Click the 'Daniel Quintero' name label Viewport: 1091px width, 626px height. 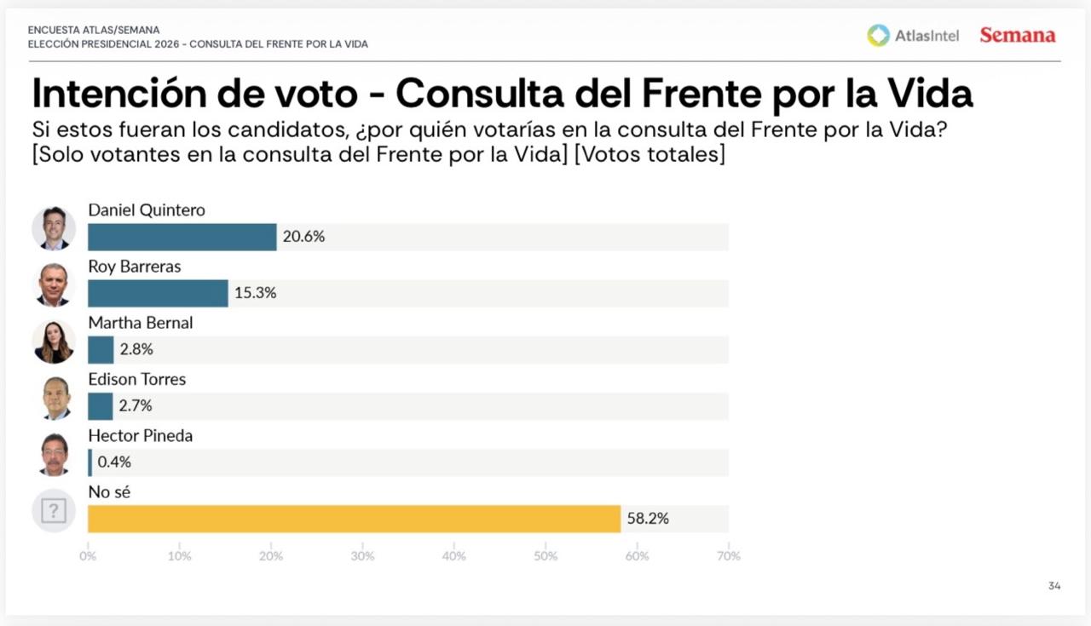[x=147, y=210]
